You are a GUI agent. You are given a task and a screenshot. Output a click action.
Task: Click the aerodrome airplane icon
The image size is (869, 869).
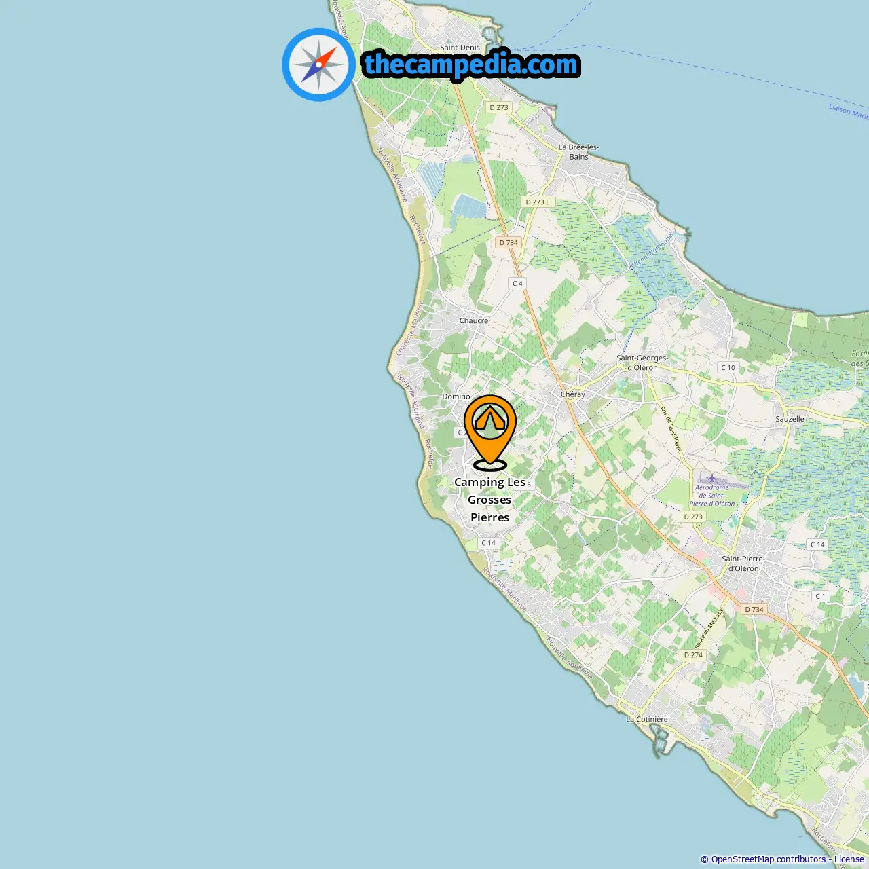click(x=711, y=479)
